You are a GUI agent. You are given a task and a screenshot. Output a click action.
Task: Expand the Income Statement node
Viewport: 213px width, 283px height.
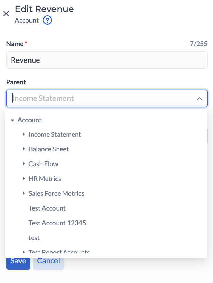point(24,134)
